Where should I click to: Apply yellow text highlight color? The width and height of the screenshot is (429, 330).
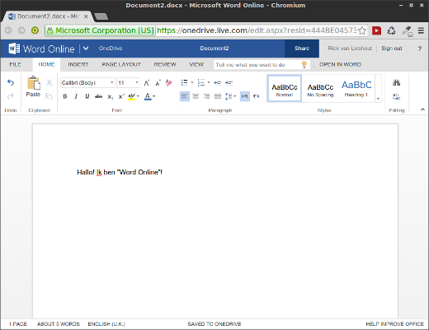[x=132, y=96]
